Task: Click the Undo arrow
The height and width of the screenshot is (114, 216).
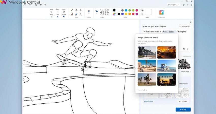Action: 41,5
